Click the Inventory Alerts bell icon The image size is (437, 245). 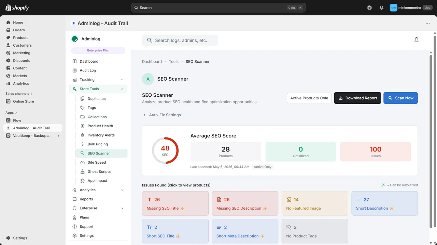[82, 135]
